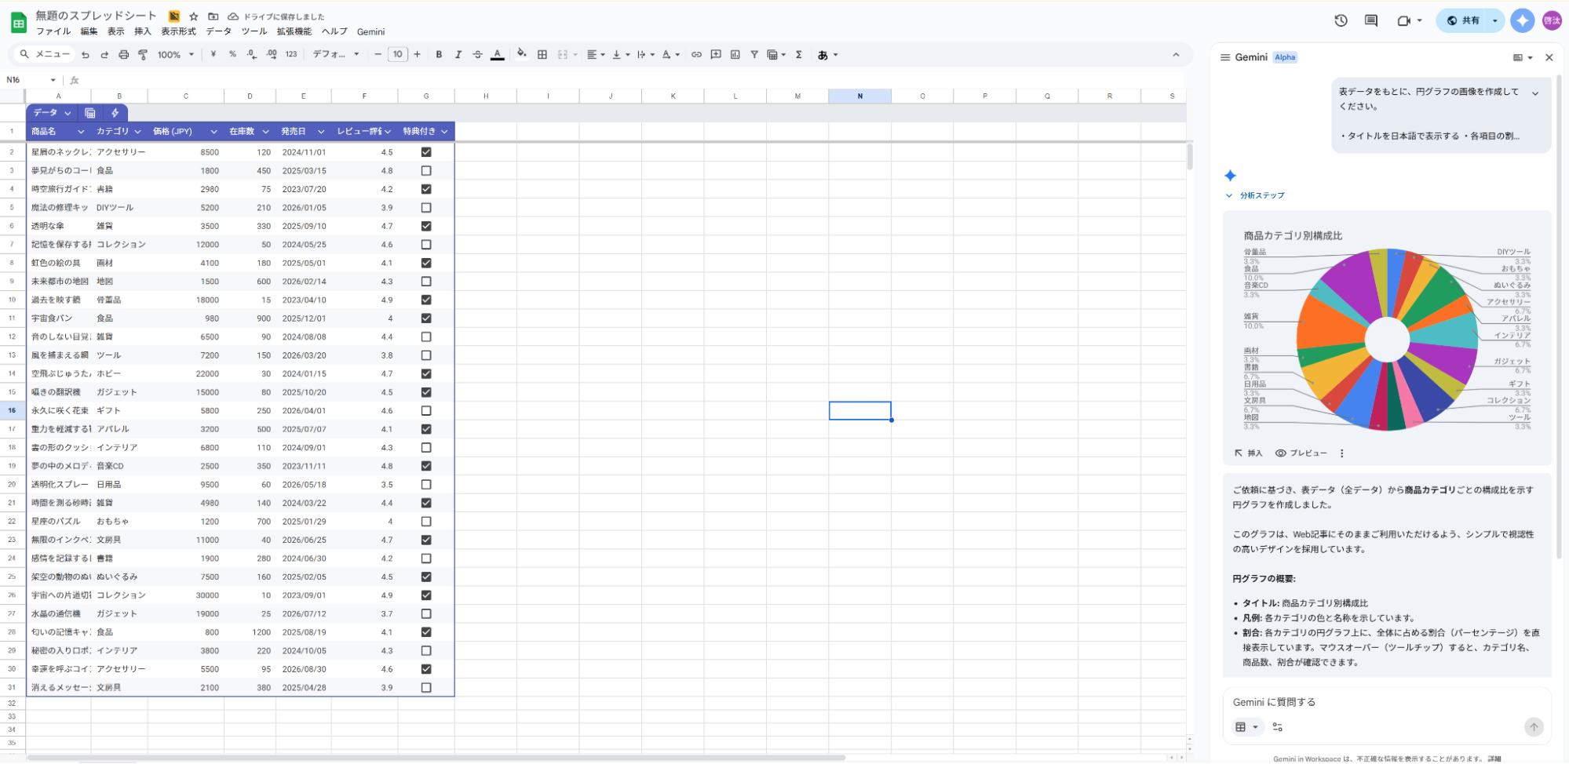The image size is (1569, 764).
Task: Open version history clock icon
Action: tap(1341, 21)
